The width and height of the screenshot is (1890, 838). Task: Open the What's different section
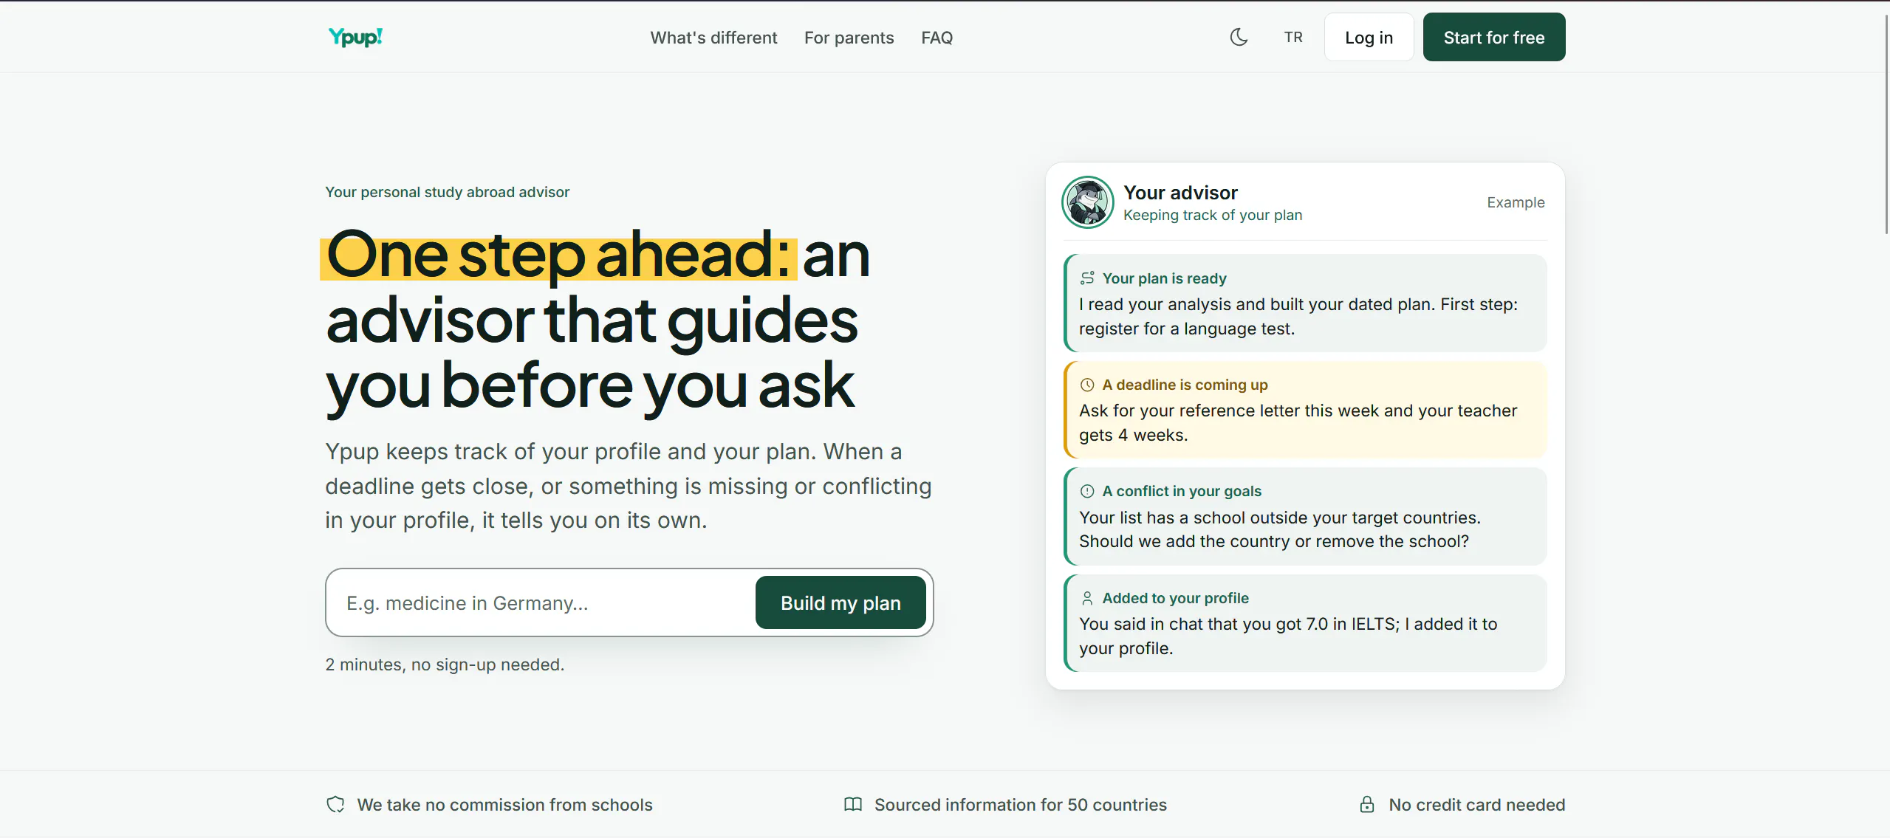pyautogui.click(x=713, y=38)
